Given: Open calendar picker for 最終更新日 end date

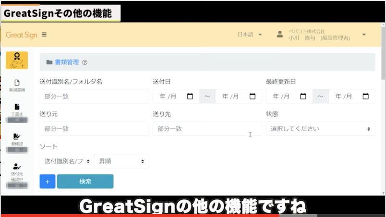Looking at the screenshot, I should click(366, 96).
